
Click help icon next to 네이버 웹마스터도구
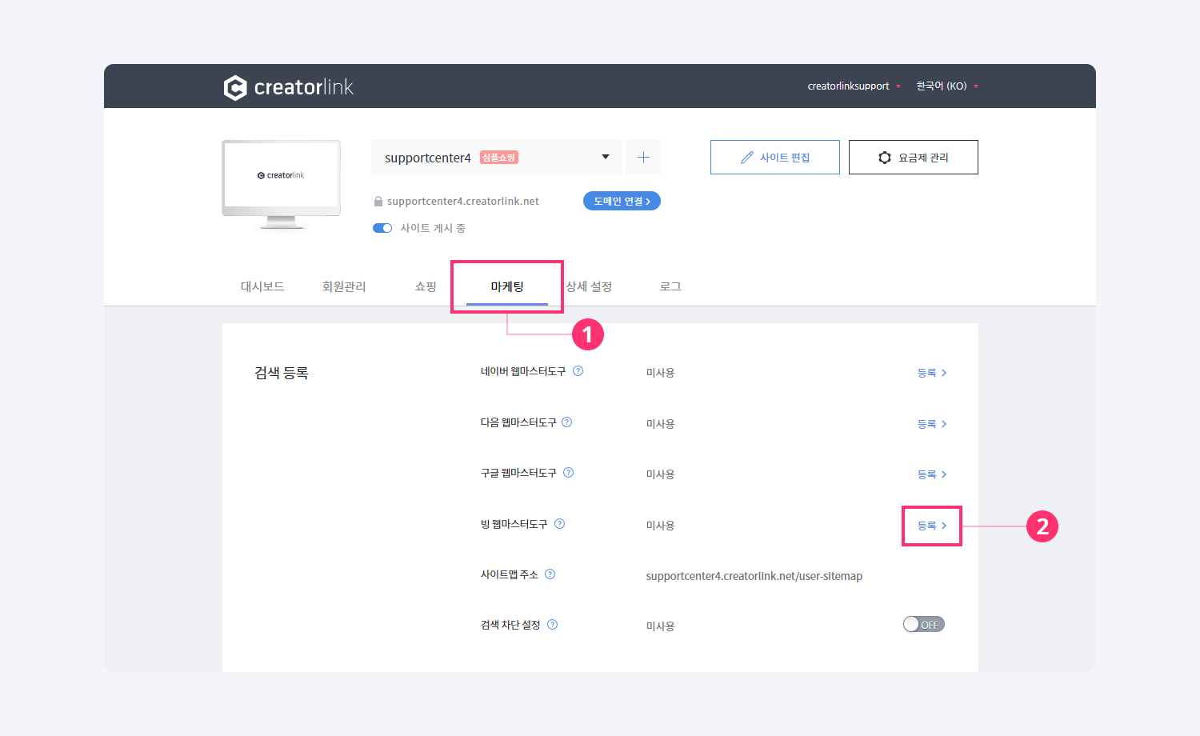578,371
